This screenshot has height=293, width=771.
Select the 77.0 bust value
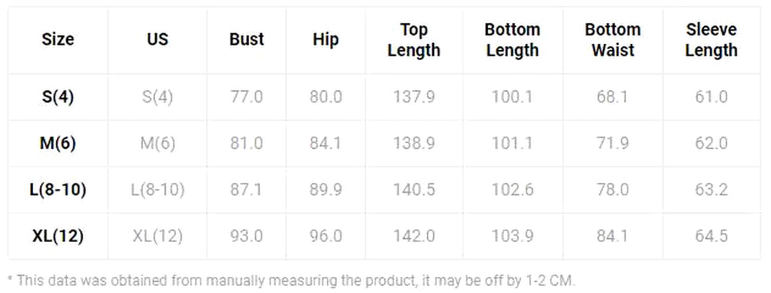247,97
